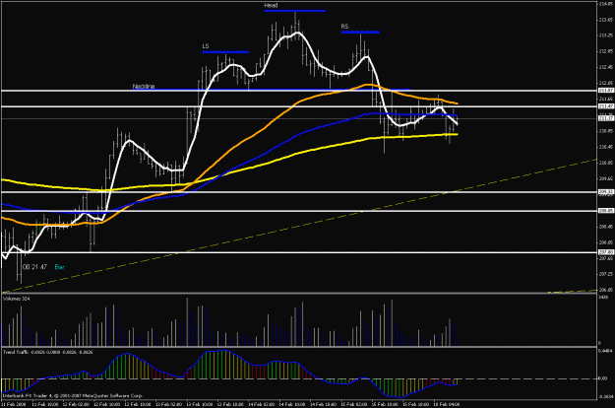615x408 pixels.
Task: Click the 0.00 level on Trend Traffic scale
Action: click(602, 378)
